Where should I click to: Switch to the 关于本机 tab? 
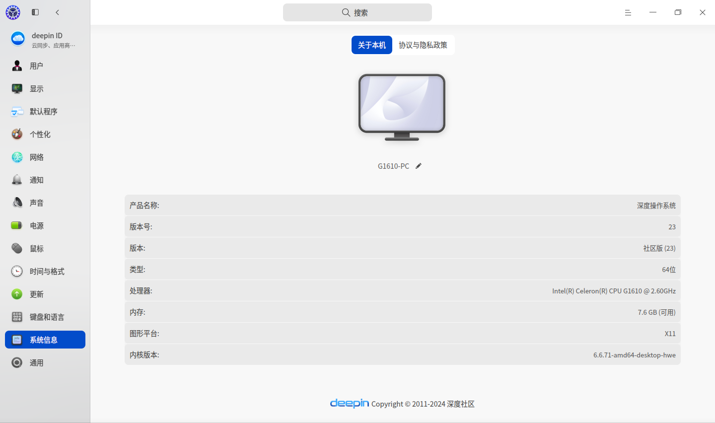click(372, 45)
